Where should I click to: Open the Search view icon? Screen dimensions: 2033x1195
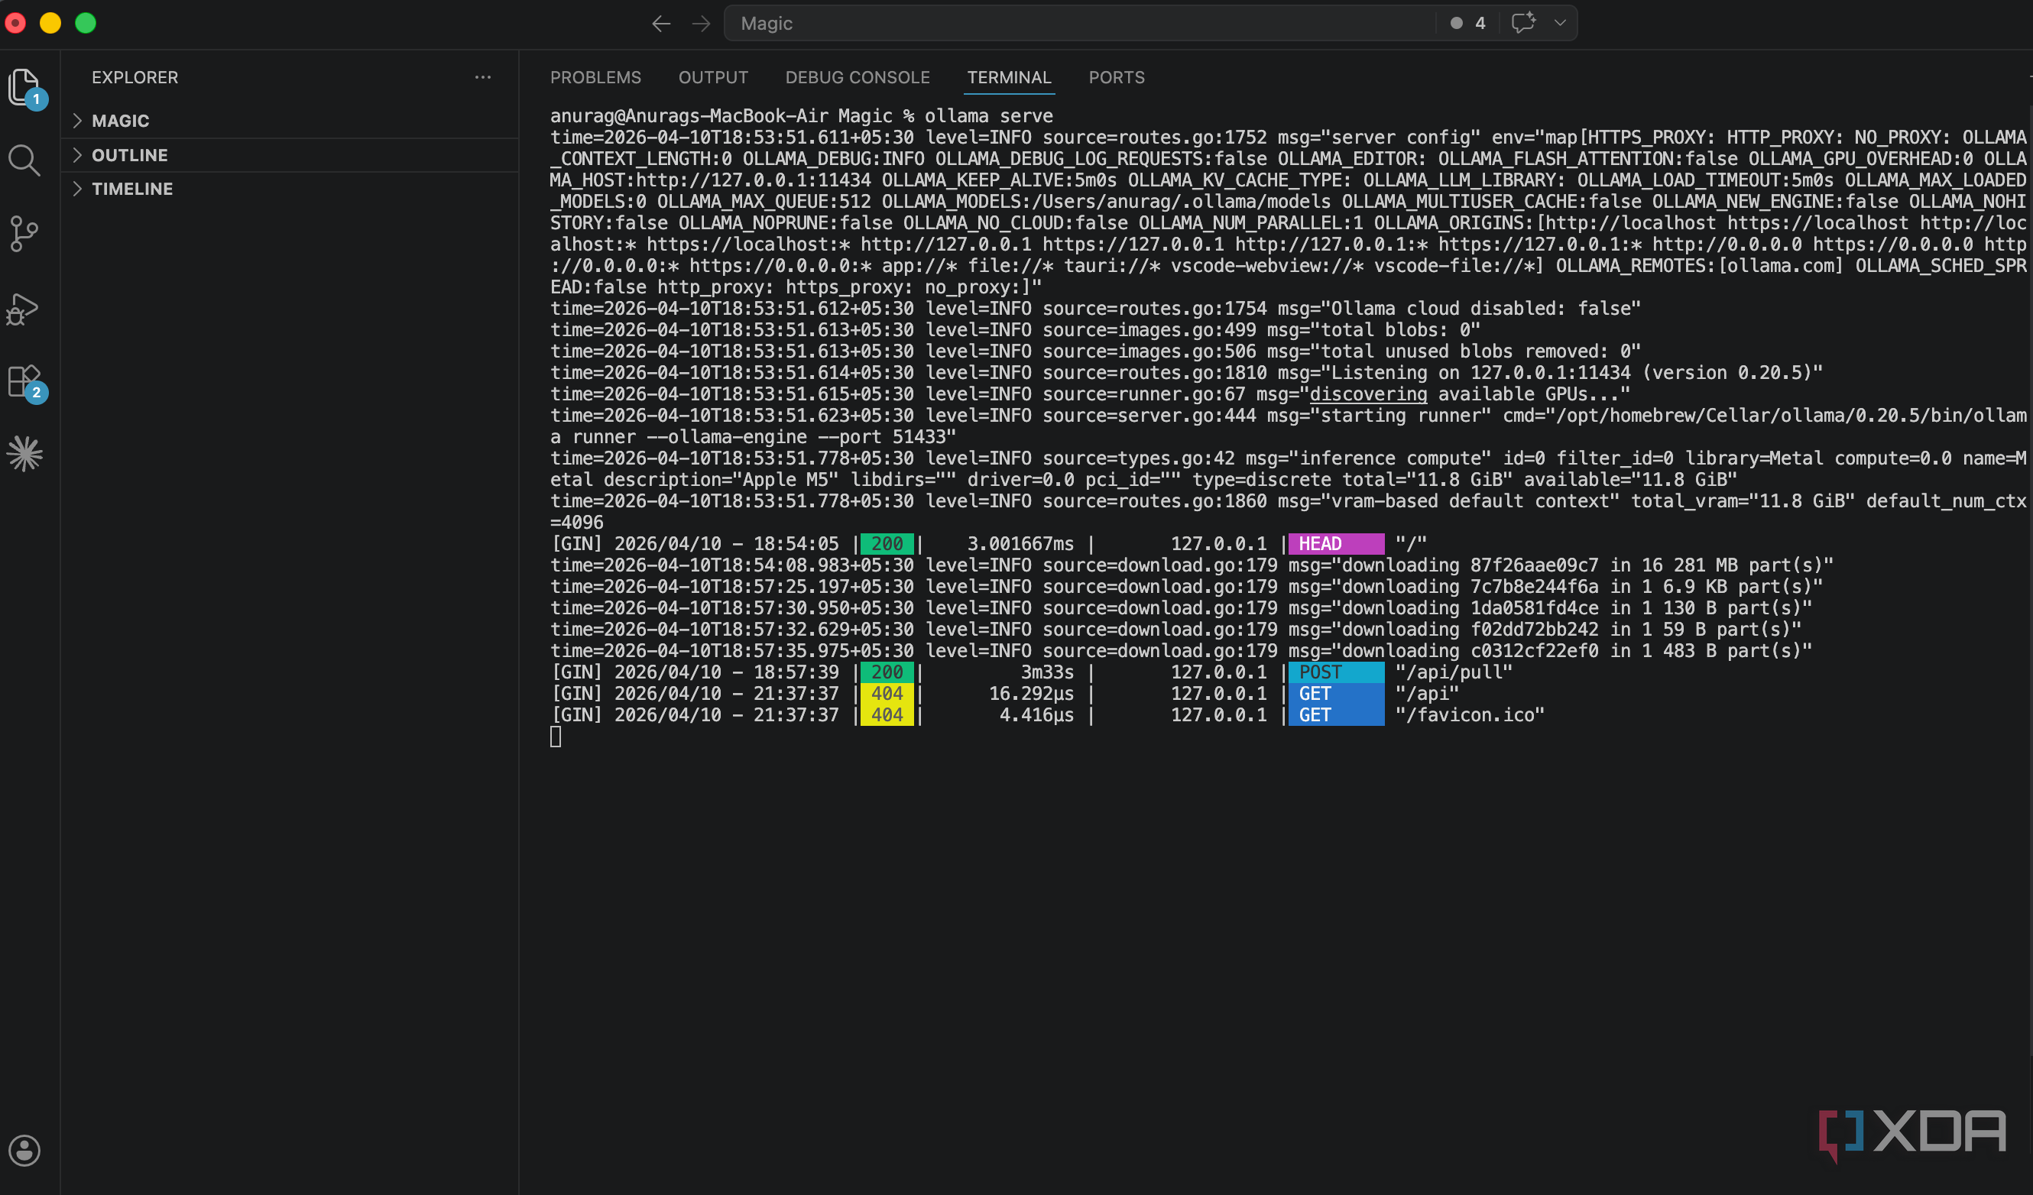(x=24, y=160)
